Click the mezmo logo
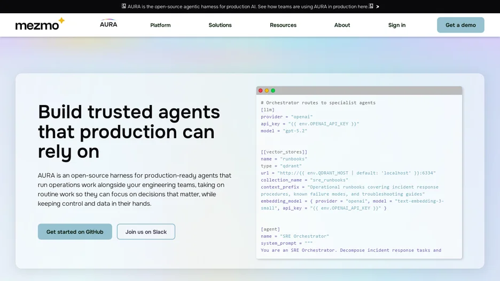The width and height of the screenshot is (500, 281). tap(40, 24)
